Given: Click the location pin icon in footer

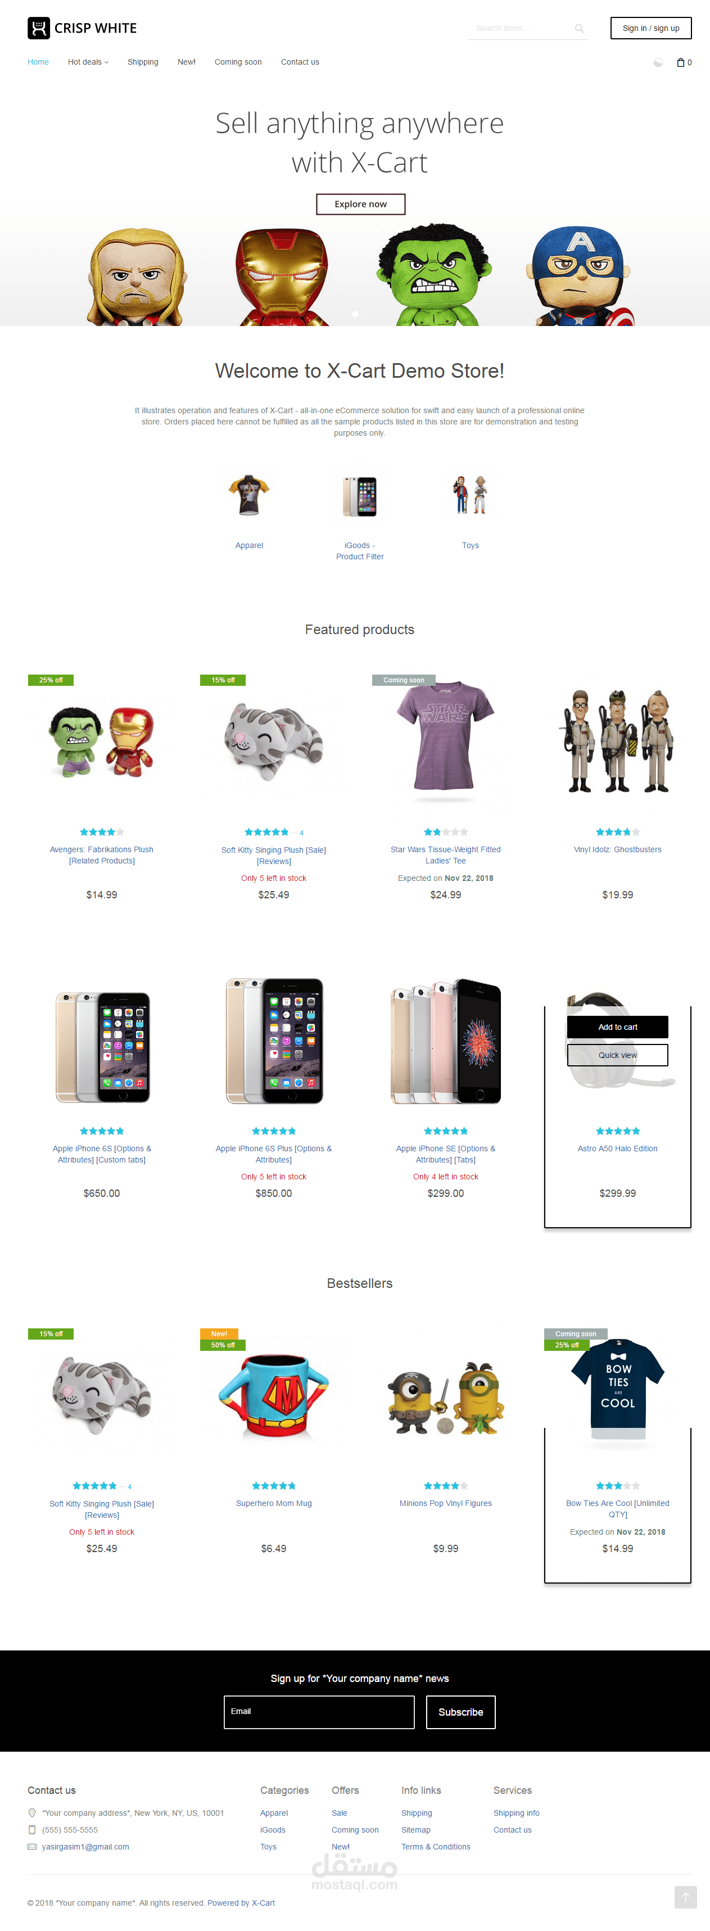Looking at the screenshot, I should point(32,1812).
